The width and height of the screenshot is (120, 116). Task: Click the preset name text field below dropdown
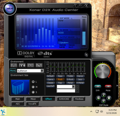(66, 91)
